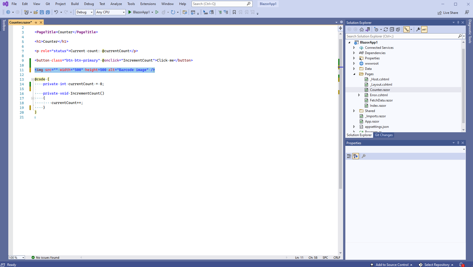Open Properties wrench icon in Solution Explorer

pyautogui.click(x=418, y=29)
